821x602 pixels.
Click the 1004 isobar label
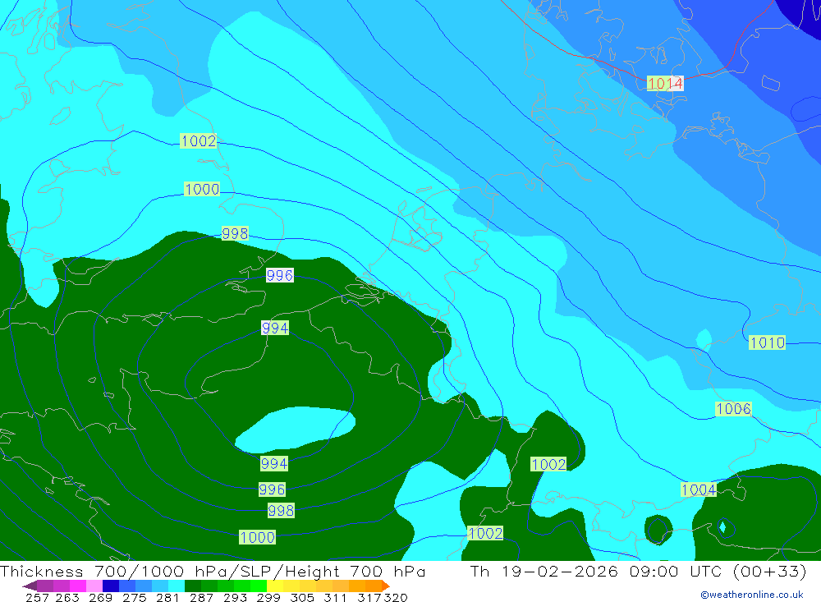(x=699, y=489)
